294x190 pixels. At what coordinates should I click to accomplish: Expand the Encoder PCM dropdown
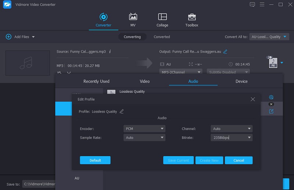144,129
